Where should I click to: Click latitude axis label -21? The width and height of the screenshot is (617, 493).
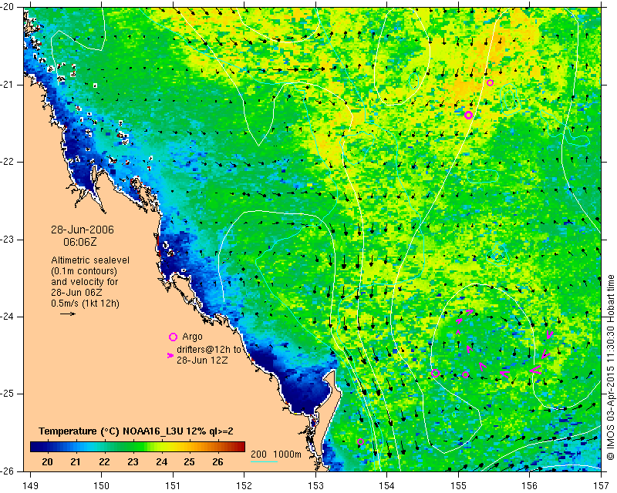pos(8,85)
